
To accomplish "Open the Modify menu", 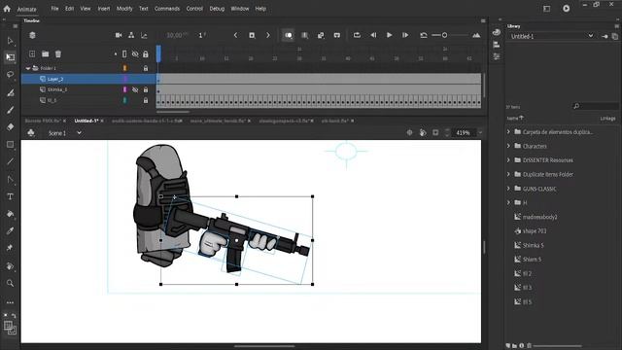I will coord(124,9).
